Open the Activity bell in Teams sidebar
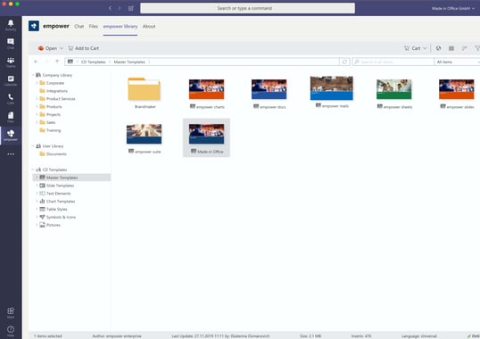Viewport: 480px width, 339px height. 11,25
